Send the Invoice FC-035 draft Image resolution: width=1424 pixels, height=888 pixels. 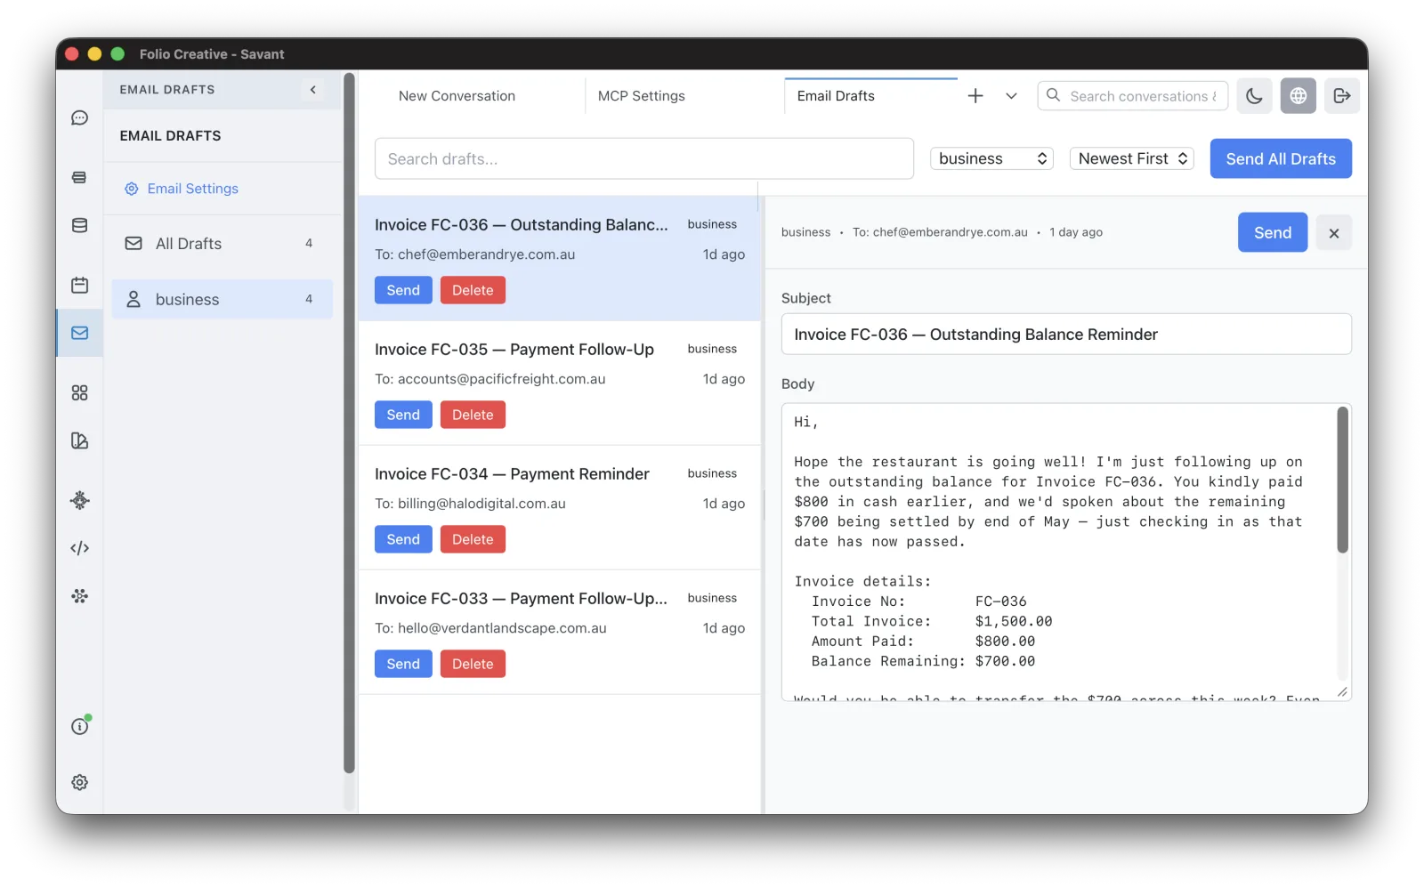(403, 415)
